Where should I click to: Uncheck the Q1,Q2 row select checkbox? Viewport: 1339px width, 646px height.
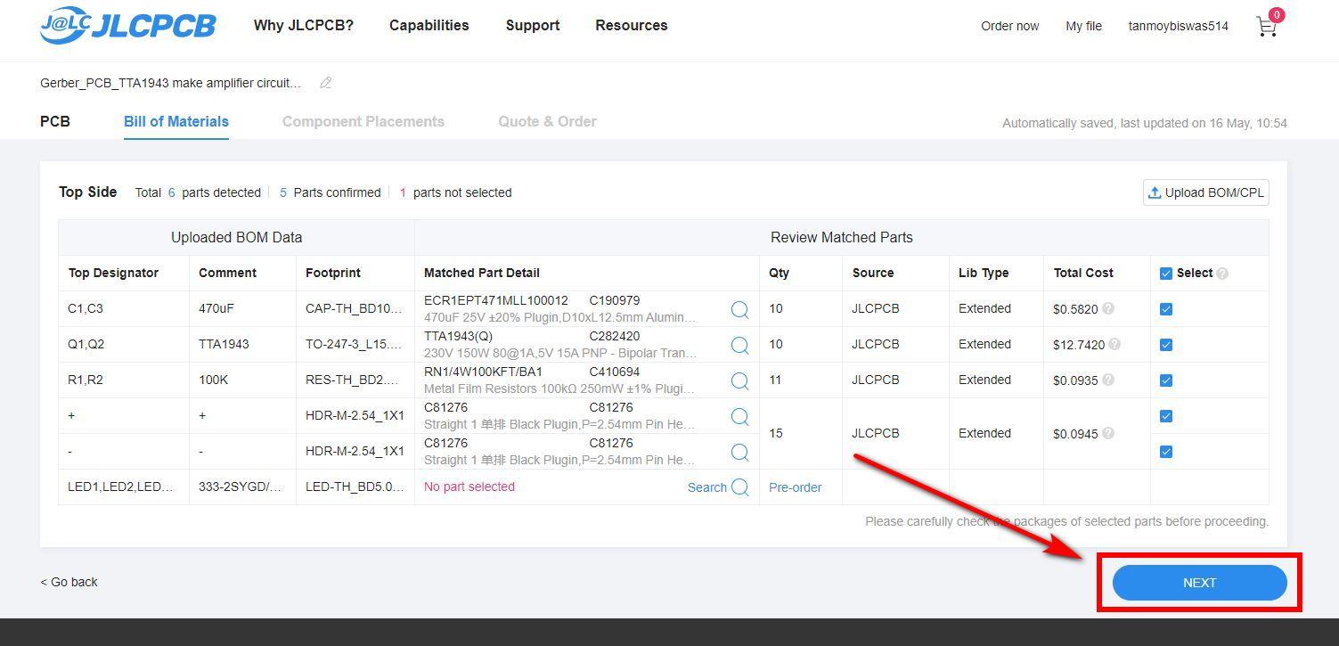[x=1166, y=345]
